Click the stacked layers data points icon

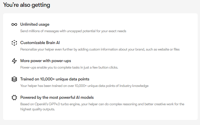(x=14, y=79)
